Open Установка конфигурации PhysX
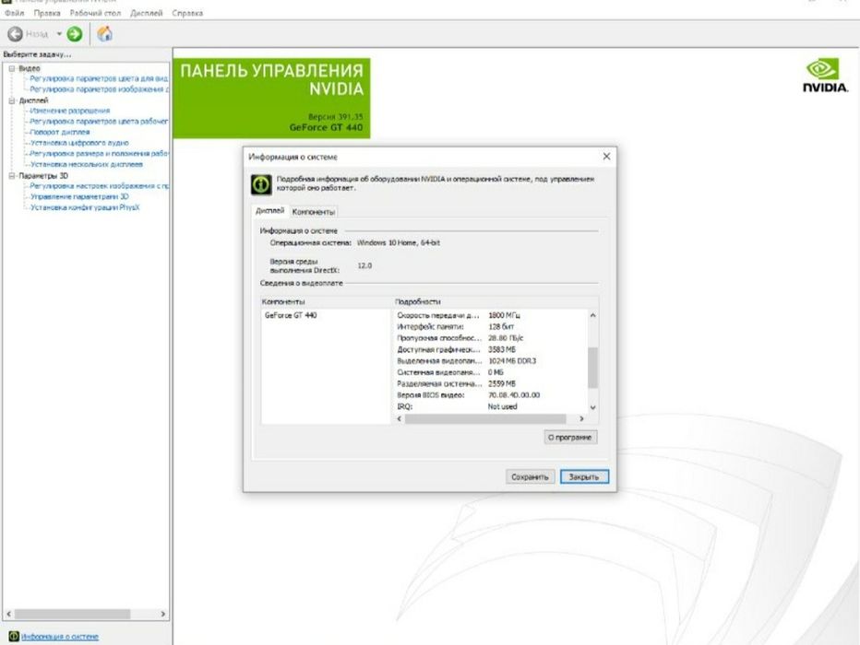The width and height of the screenshot is (860, 645). (85, 207)
